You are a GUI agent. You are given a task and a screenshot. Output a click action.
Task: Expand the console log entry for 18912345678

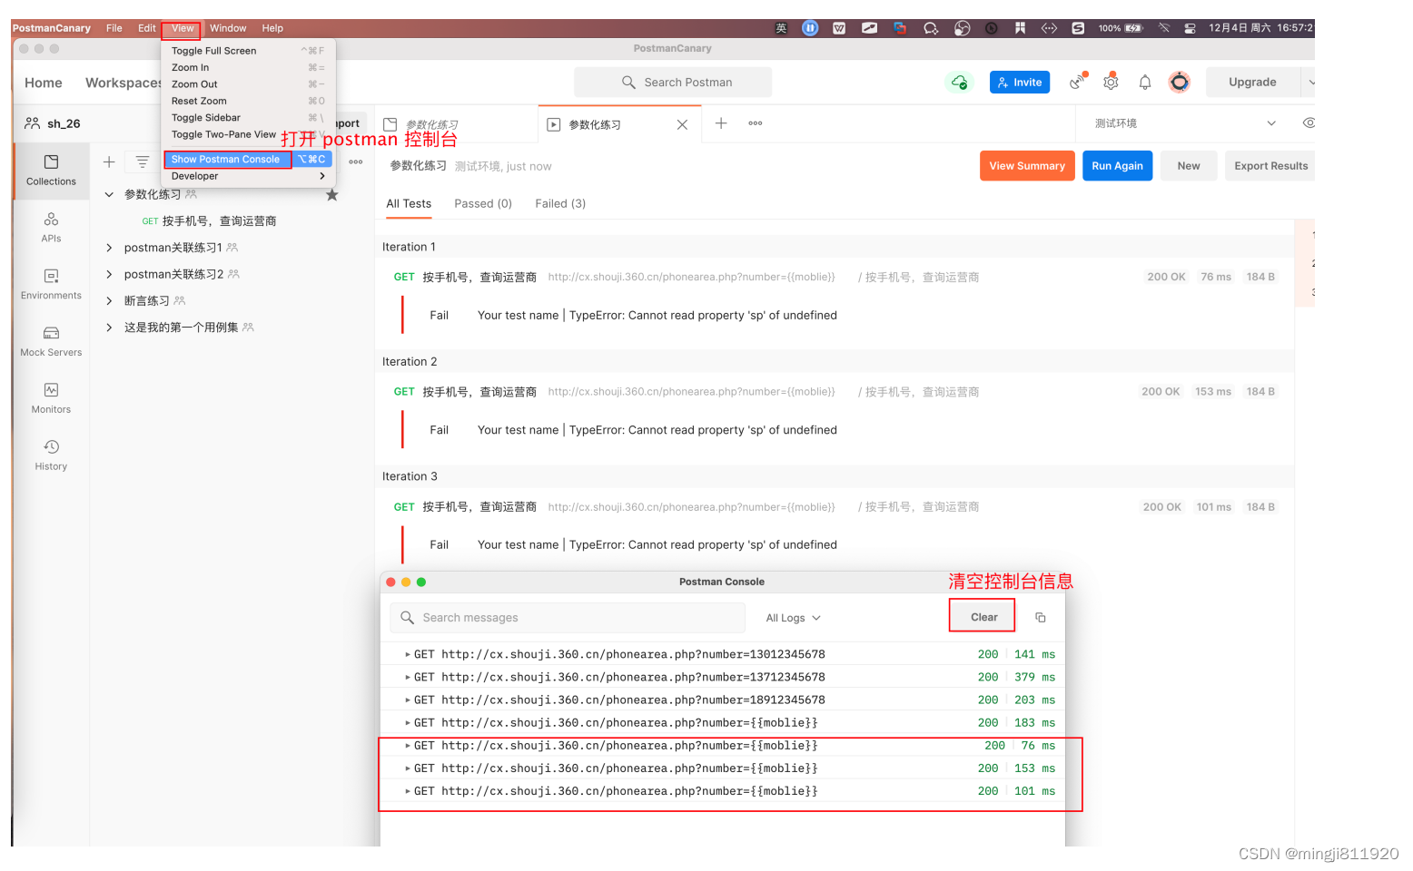(x=408, y=700)
